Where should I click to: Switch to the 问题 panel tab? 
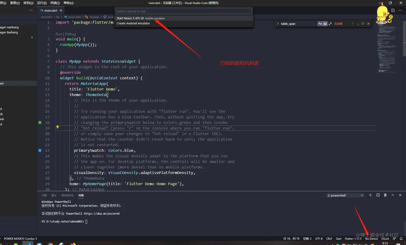[x=44, y=196]
